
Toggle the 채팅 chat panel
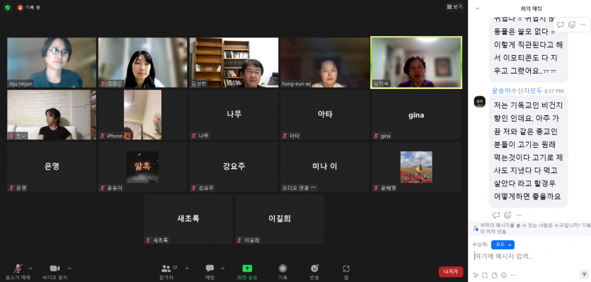(210, 271)
